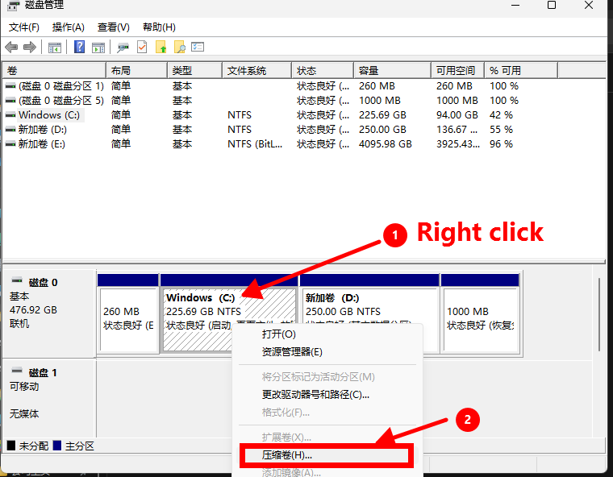
Task: Toggle the show/hide console tree icon
Action: coord(55,48)
